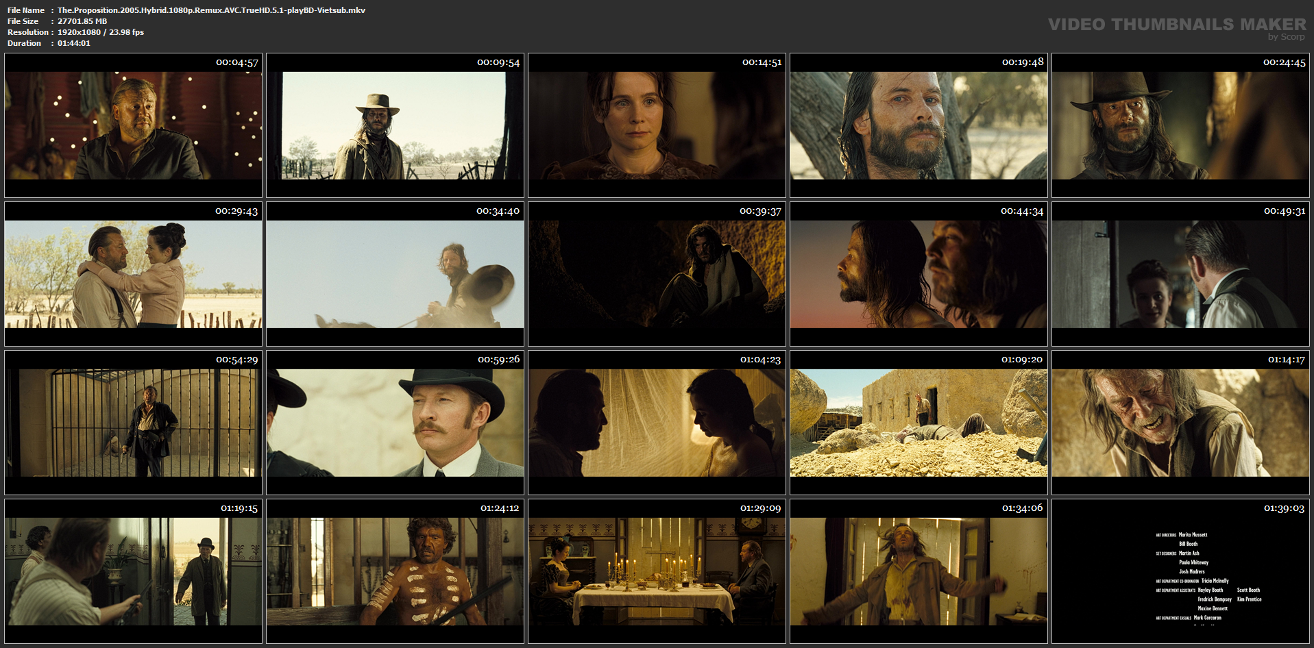Screen dimensions: 1314x648
Task: Choose the credits thumbnail at 01:39:03
Action: tap(1180, 571)
